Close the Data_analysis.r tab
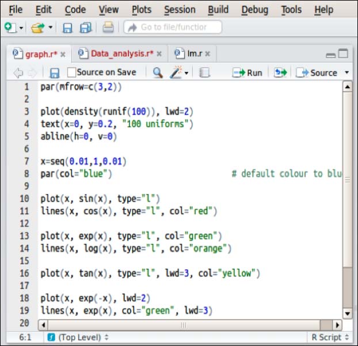Viewport: 358px width, 346px height. pyautogui.click(x=159, y=54)
